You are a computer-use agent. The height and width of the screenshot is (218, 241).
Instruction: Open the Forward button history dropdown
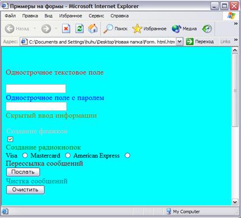(x=56, y=29)
